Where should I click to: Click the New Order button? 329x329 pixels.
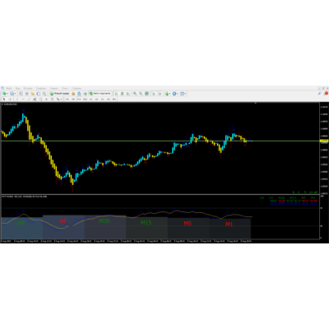coord(59,94)
